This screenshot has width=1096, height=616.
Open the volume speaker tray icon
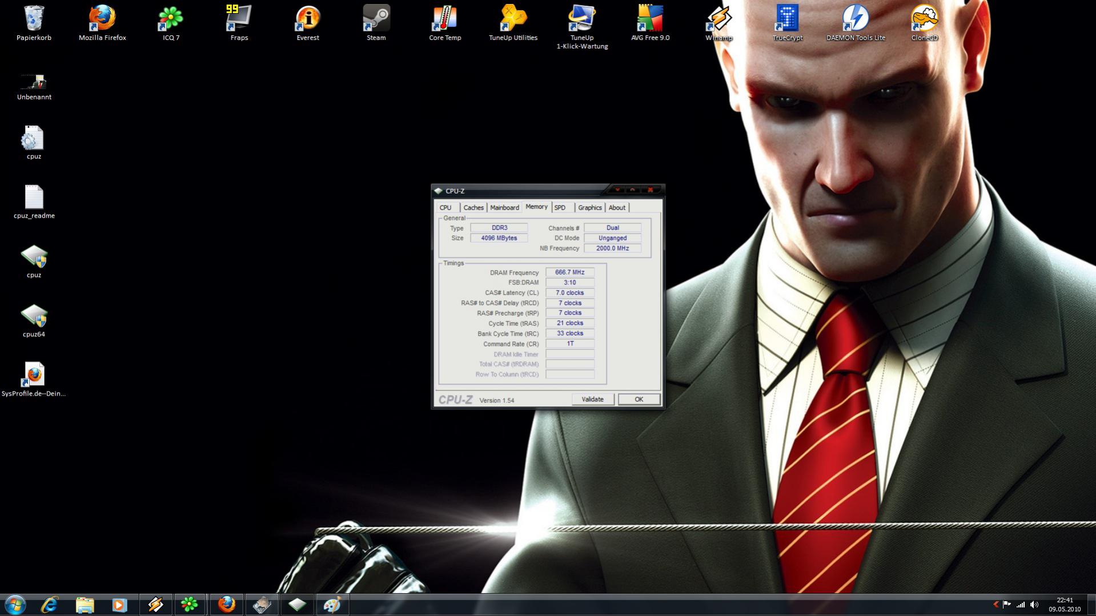[1034, 605]
